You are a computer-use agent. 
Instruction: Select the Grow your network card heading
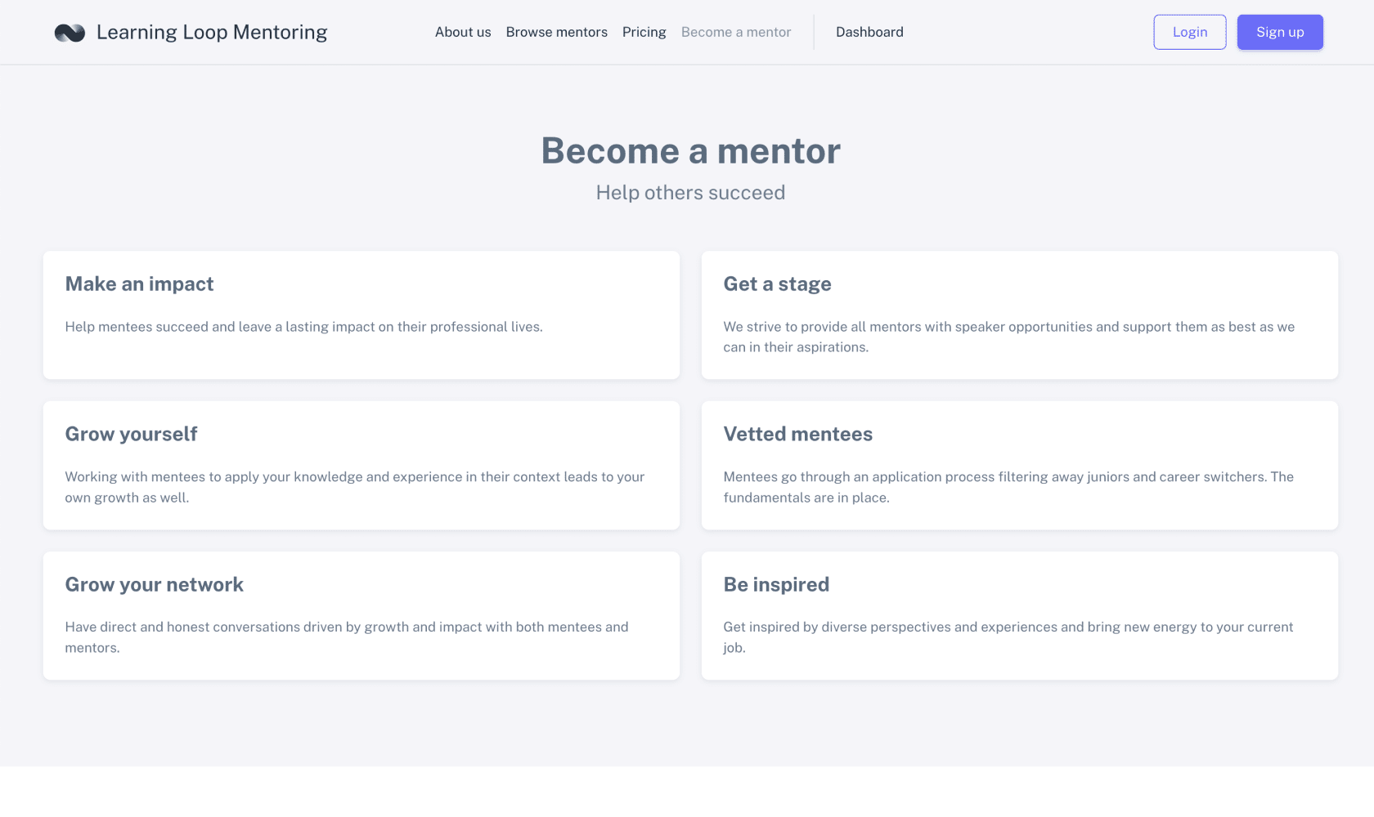coord(155,584)
